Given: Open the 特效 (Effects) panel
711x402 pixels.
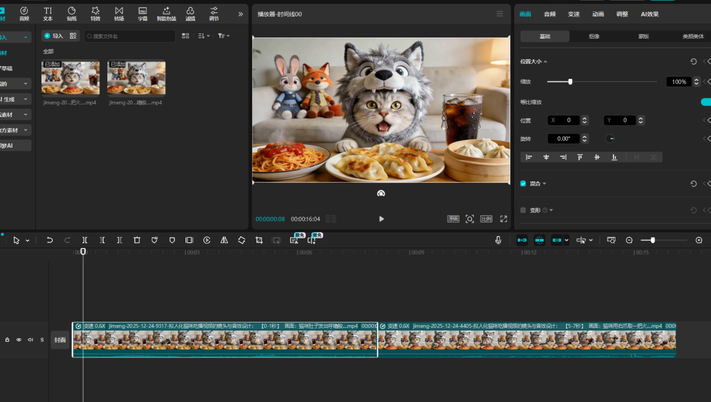Looking at the screenshot, I should tap(95, 13).
